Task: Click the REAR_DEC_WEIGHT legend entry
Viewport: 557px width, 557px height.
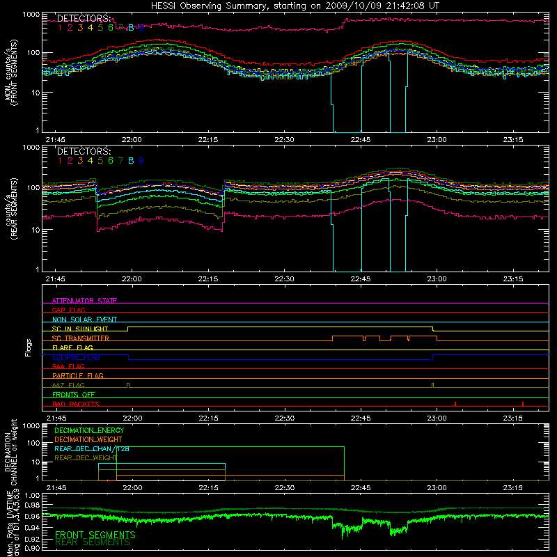Action: [x=86, y=458]
